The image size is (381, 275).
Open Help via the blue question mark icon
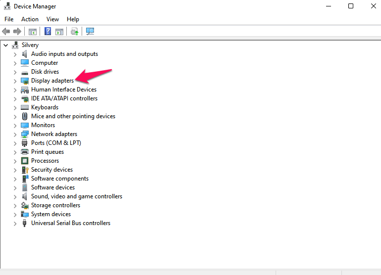click(48, 32)
